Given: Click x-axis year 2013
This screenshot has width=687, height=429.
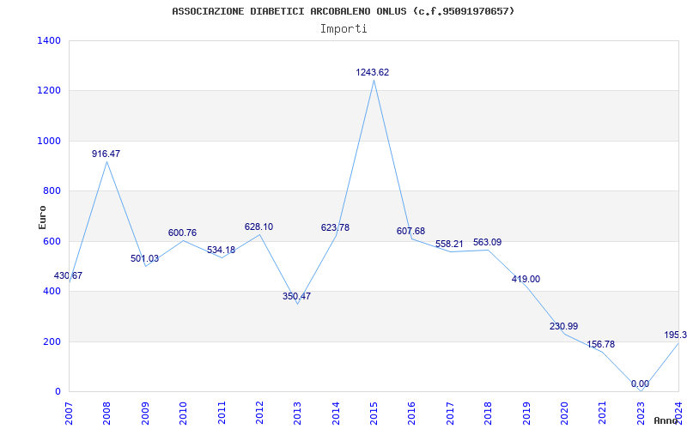Looking at the screenshot, I should click(297, 414).
